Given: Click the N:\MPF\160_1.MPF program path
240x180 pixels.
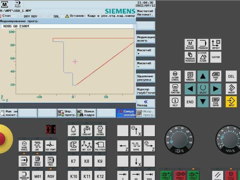Looking at the screenshot, I should point(16,11).
